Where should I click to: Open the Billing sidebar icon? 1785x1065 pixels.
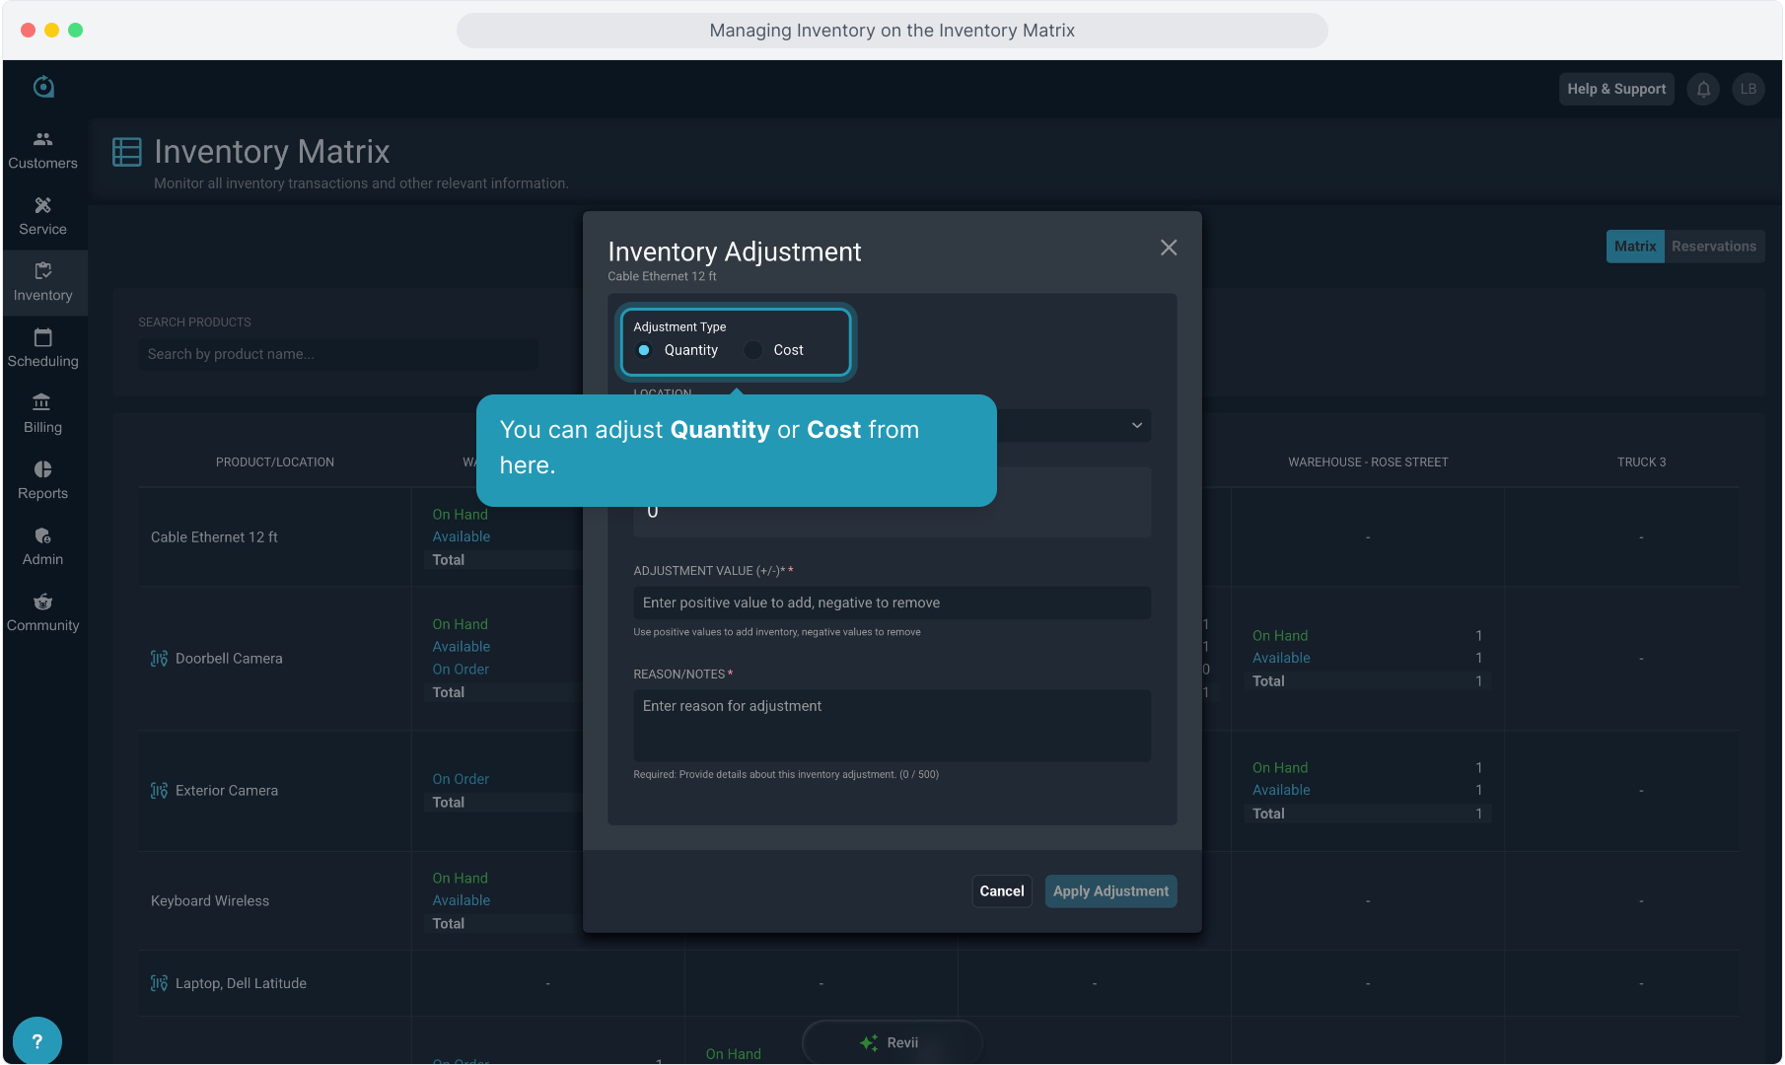point(42,403)
